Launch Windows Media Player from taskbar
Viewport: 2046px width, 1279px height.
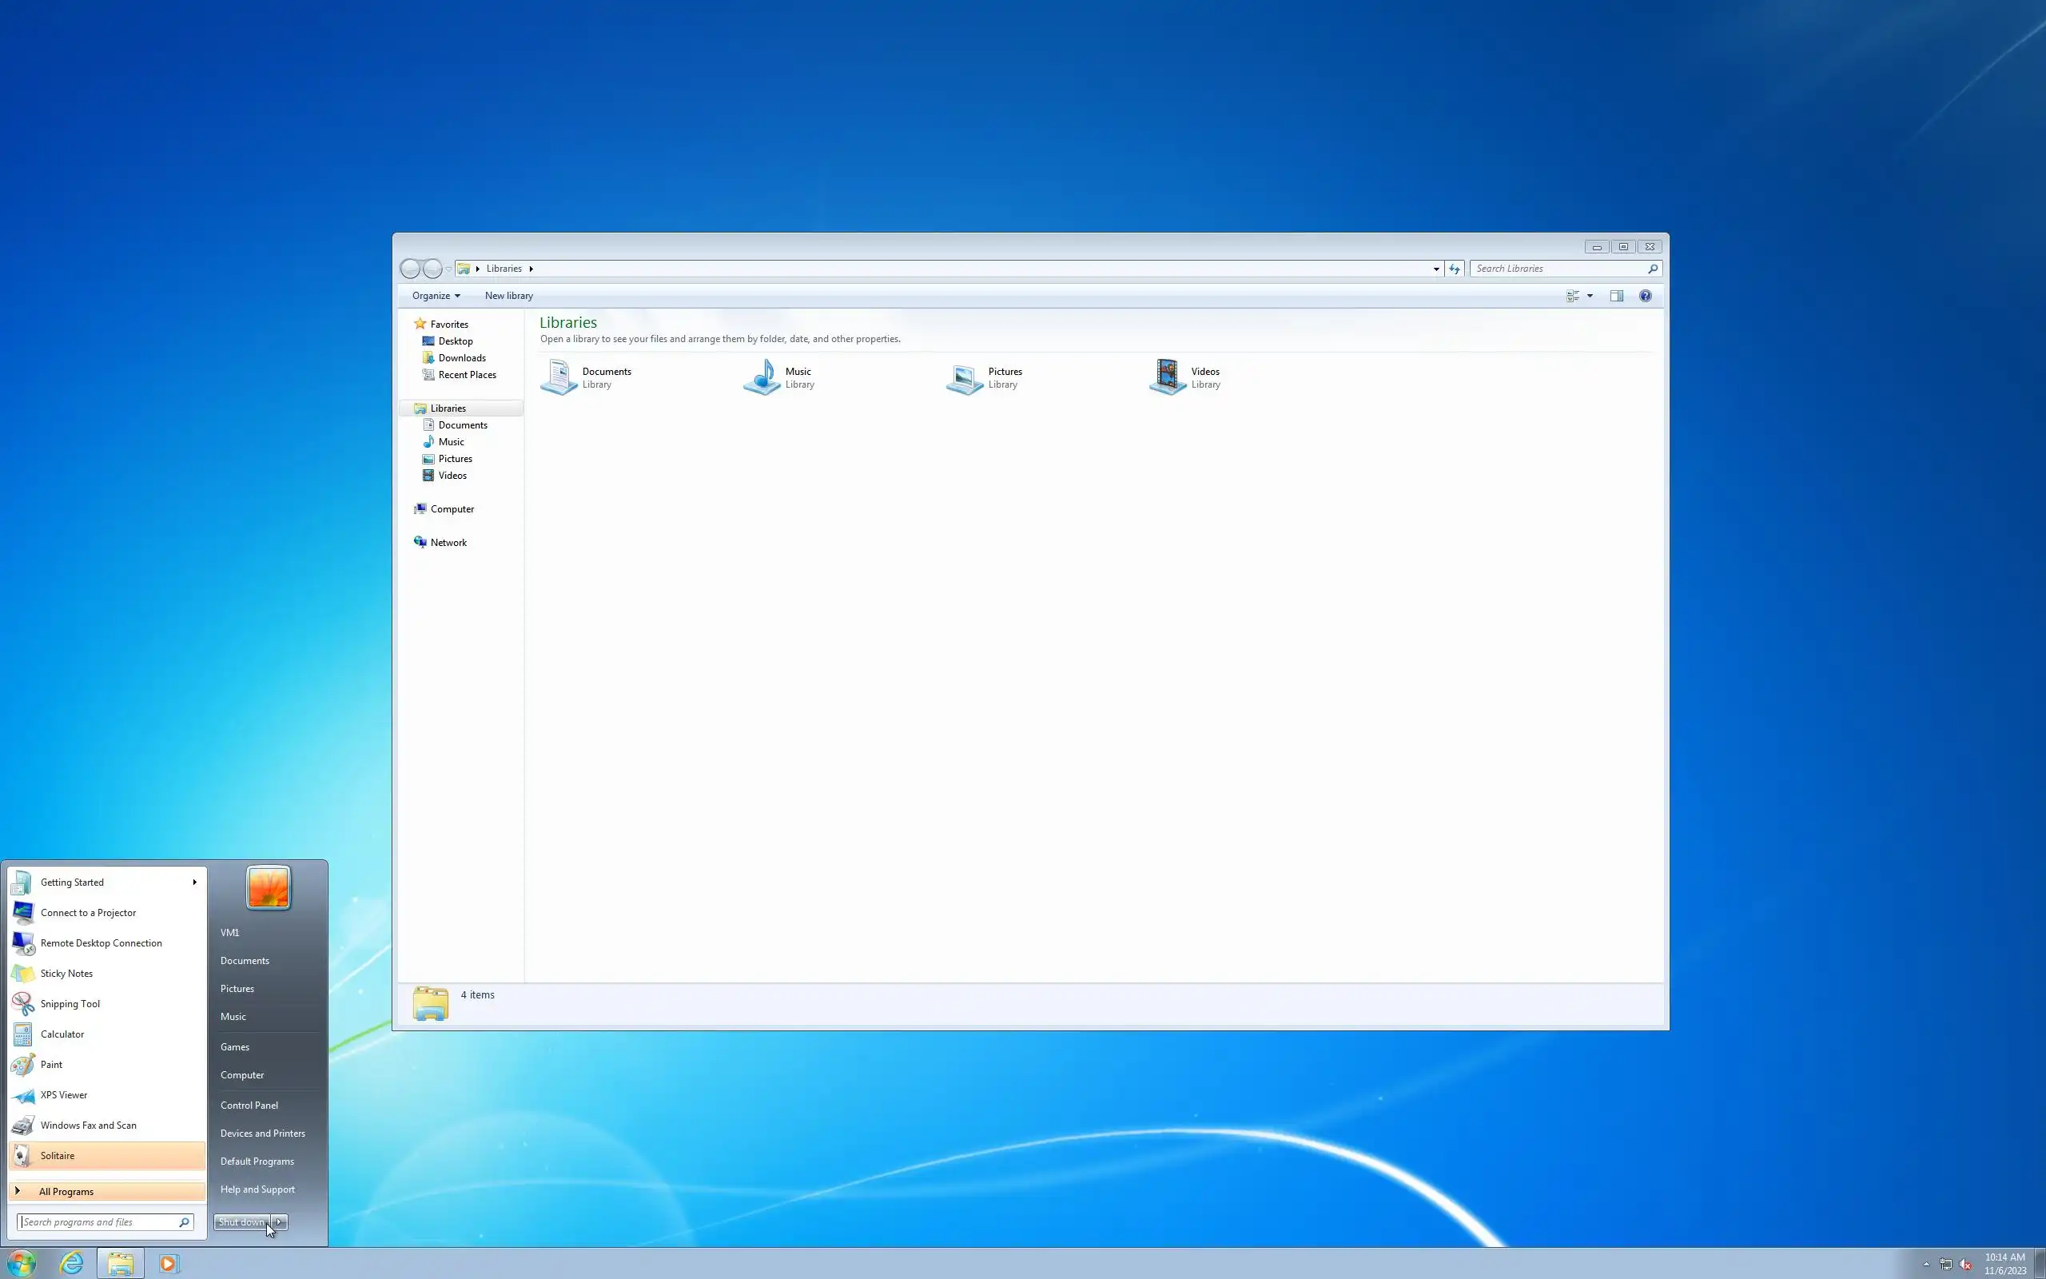click(169, 1263)
